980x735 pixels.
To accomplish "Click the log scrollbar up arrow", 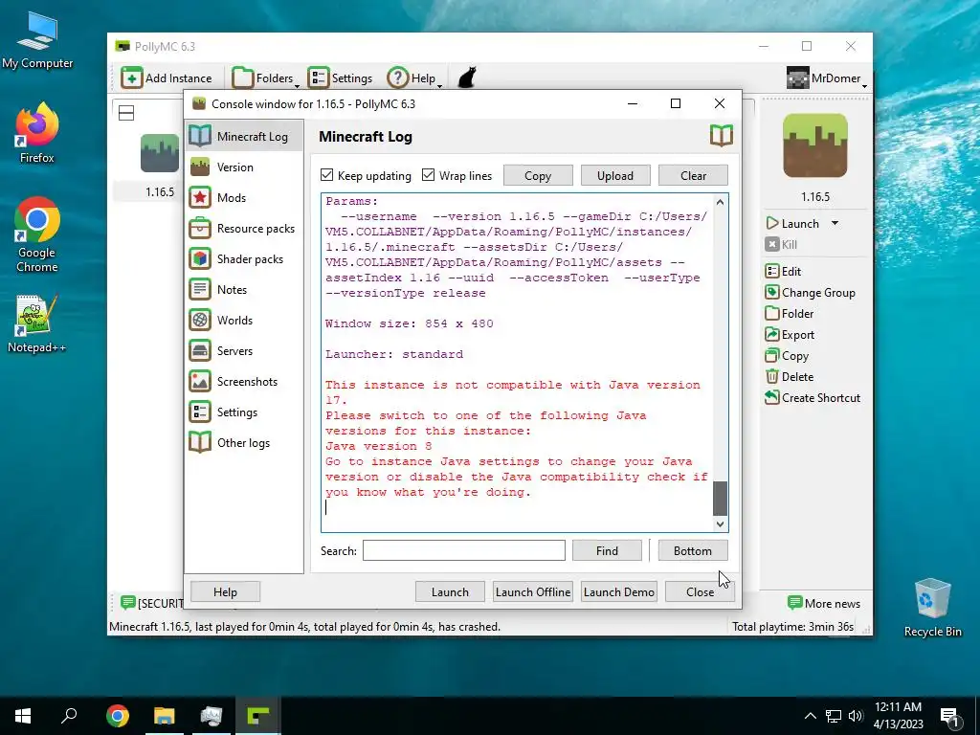I will (720, 202).
